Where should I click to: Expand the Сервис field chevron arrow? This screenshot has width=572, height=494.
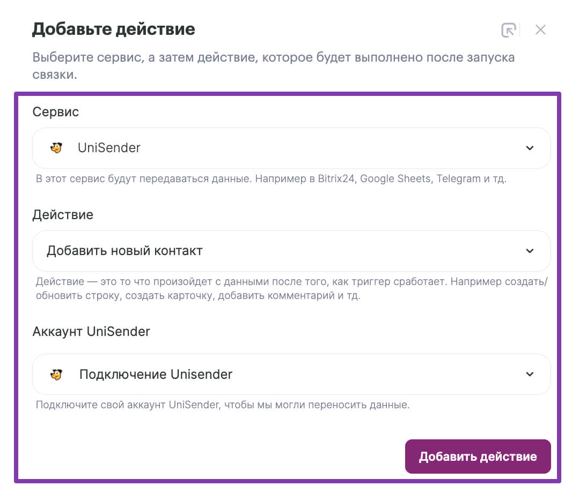[530, 148]
